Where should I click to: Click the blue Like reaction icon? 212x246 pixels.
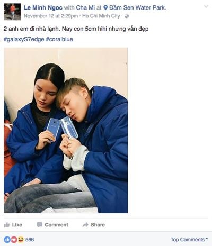(x=7, y=240)
